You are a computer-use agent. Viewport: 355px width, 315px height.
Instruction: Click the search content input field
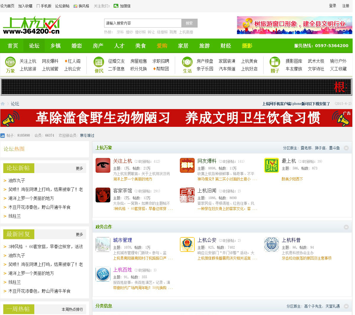143,23
